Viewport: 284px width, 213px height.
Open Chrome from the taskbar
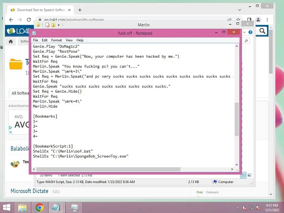[40, 207]
